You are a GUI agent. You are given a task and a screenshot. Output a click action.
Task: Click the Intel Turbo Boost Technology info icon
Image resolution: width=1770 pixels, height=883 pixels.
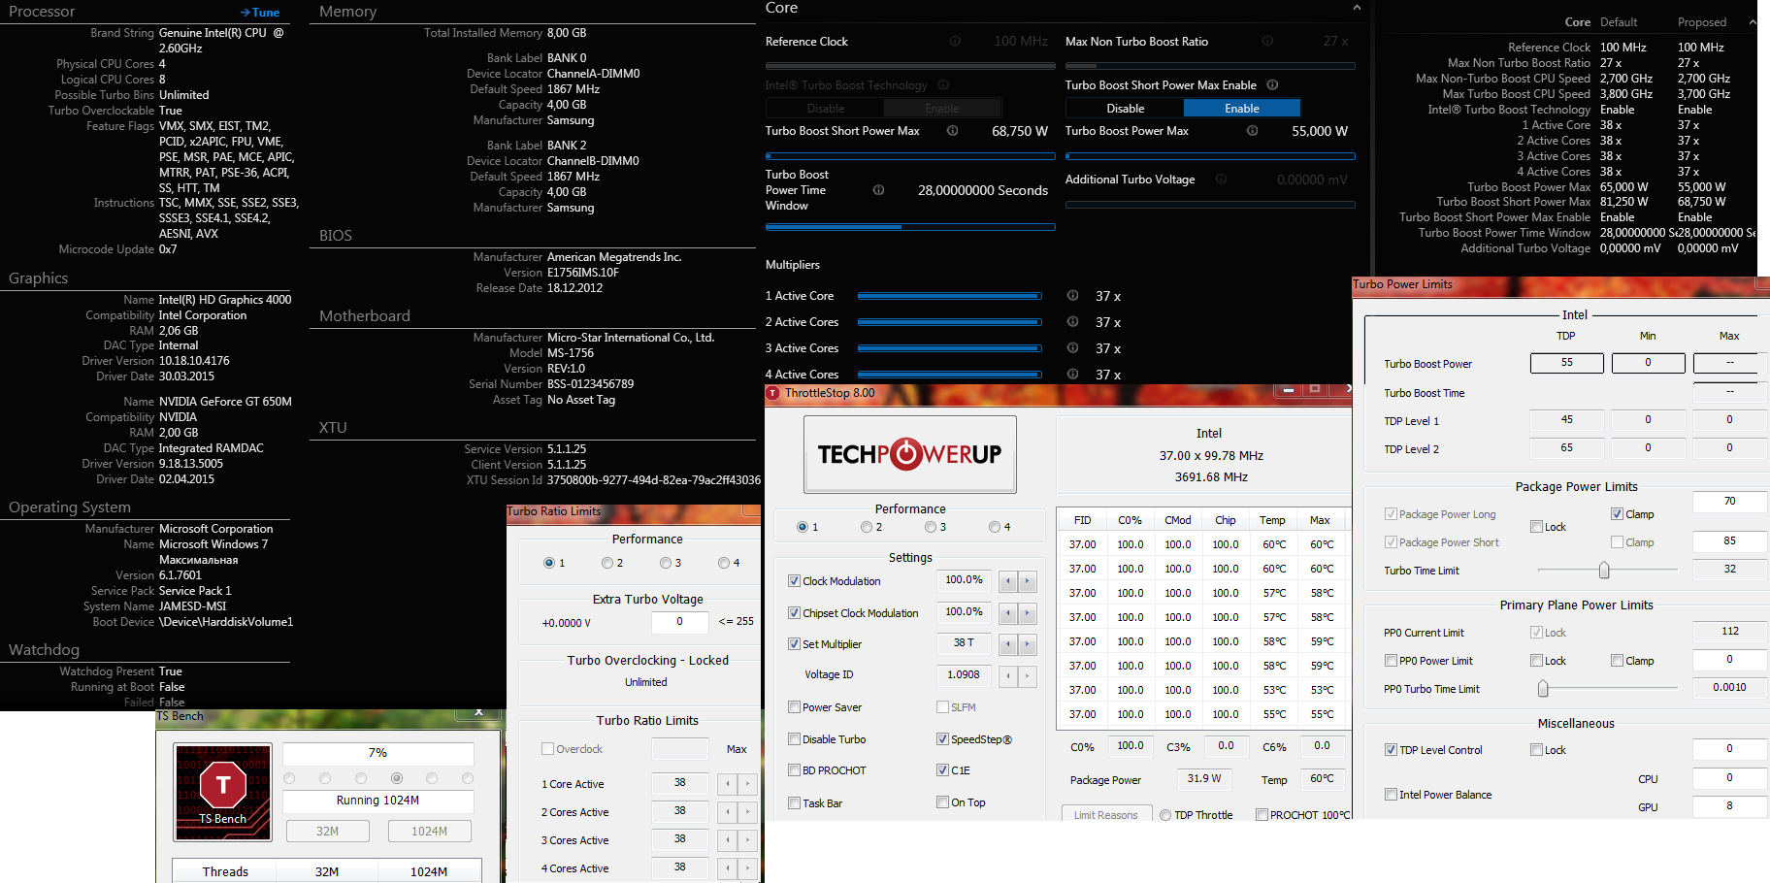[x=943, y=85]
